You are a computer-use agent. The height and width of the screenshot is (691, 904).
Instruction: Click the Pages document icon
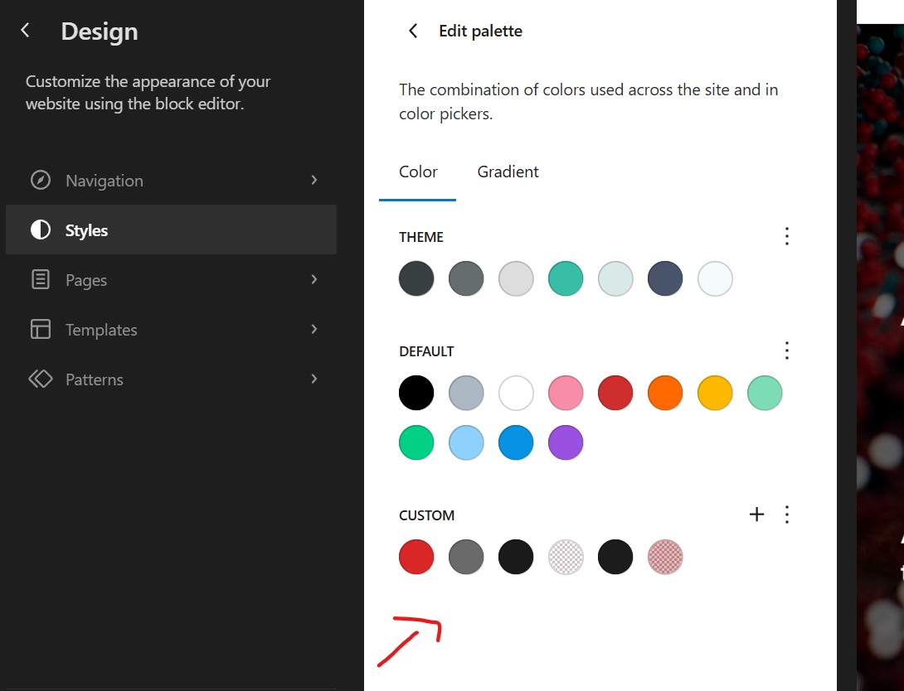point(41,280)
